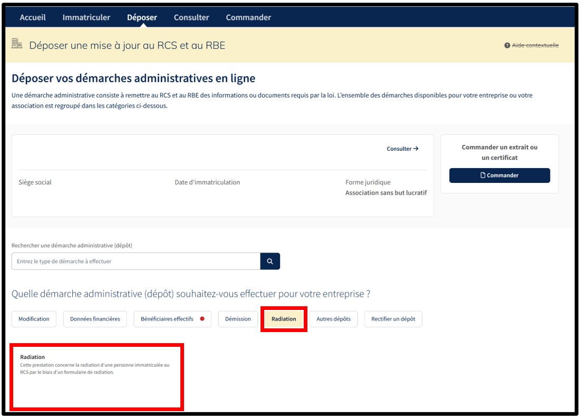The width and height of the screenshot is (579, 418).
Task: Open Consulter in the top navigation bar
Action: click(191, 17)
